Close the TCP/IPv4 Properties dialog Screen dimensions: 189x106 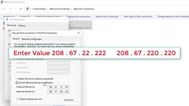(79, 33)
